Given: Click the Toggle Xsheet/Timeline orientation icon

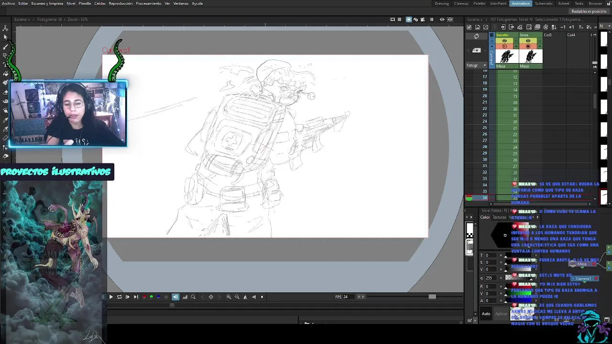Looking at the screenshot, I should [476, 36].
